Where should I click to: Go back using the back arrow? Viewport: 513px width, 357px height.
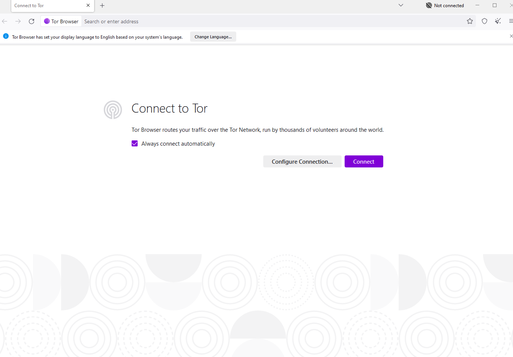[x=5, y=21]
